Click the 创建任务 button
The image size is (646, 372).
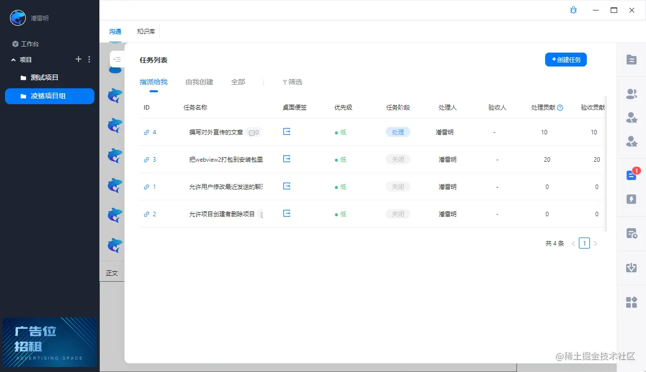click(566, 60)
